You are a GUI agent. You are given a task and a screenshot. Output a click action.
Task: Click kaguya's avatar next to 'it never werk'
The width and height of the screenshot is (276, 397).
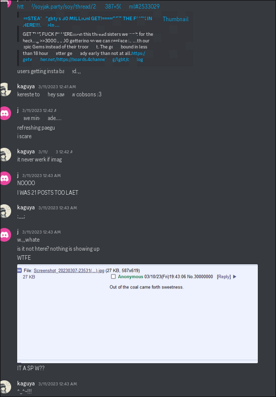6,154
